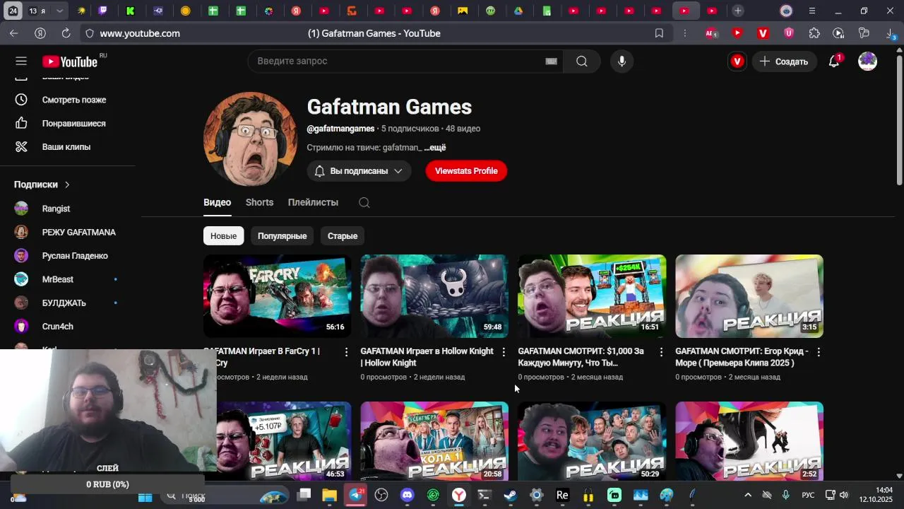Click the Viewstats Profile button
The width and height of the screenshot is (904, 509).
click(x=466, y=171)
